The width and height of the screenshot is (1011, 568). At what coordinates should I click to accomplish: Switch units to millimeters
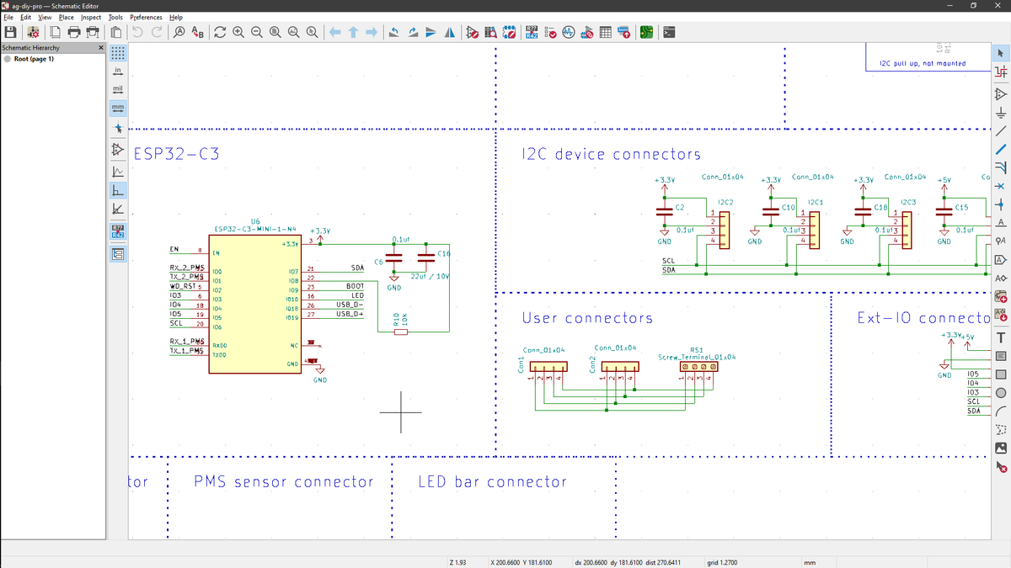[x=118, y=108]
